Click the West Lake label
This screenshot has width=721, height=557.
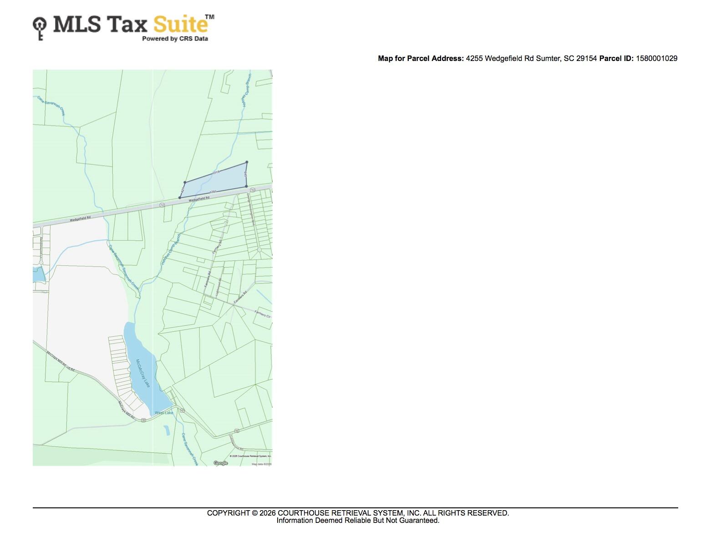[x=164, y=413]
